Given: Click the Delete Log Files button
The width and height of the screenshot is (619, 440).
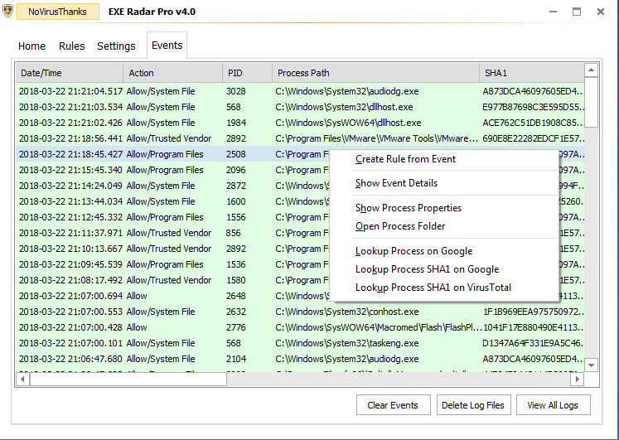Looking at the screenshot, I should [473, 405].
